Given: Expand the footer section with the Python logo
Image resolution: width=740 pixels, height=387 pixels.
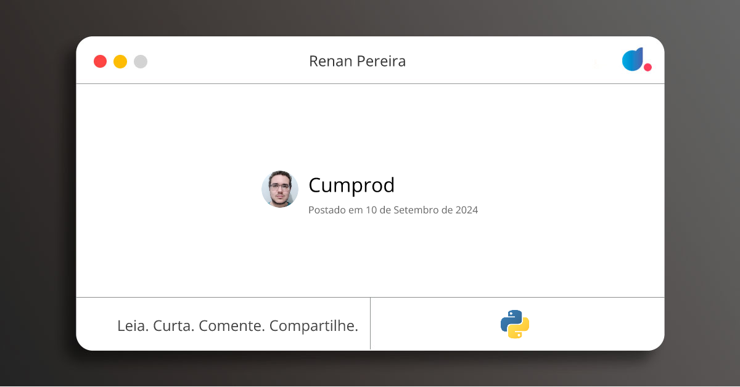Looking at the screenshot, I should click(518, 324).
